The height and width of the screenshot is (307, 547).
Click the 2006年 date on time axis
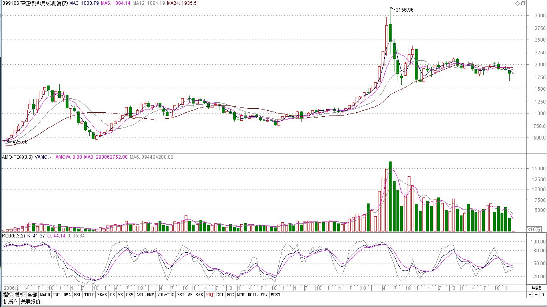(x=11, y=288)
